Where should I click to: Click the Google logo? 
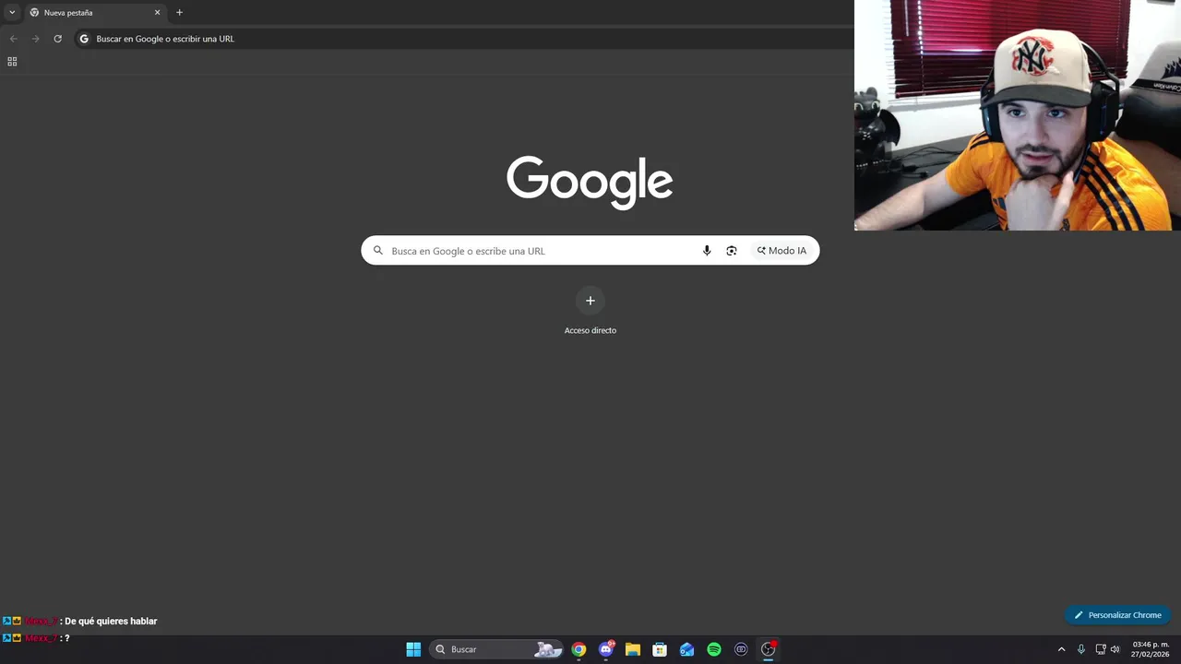[590, 182]
